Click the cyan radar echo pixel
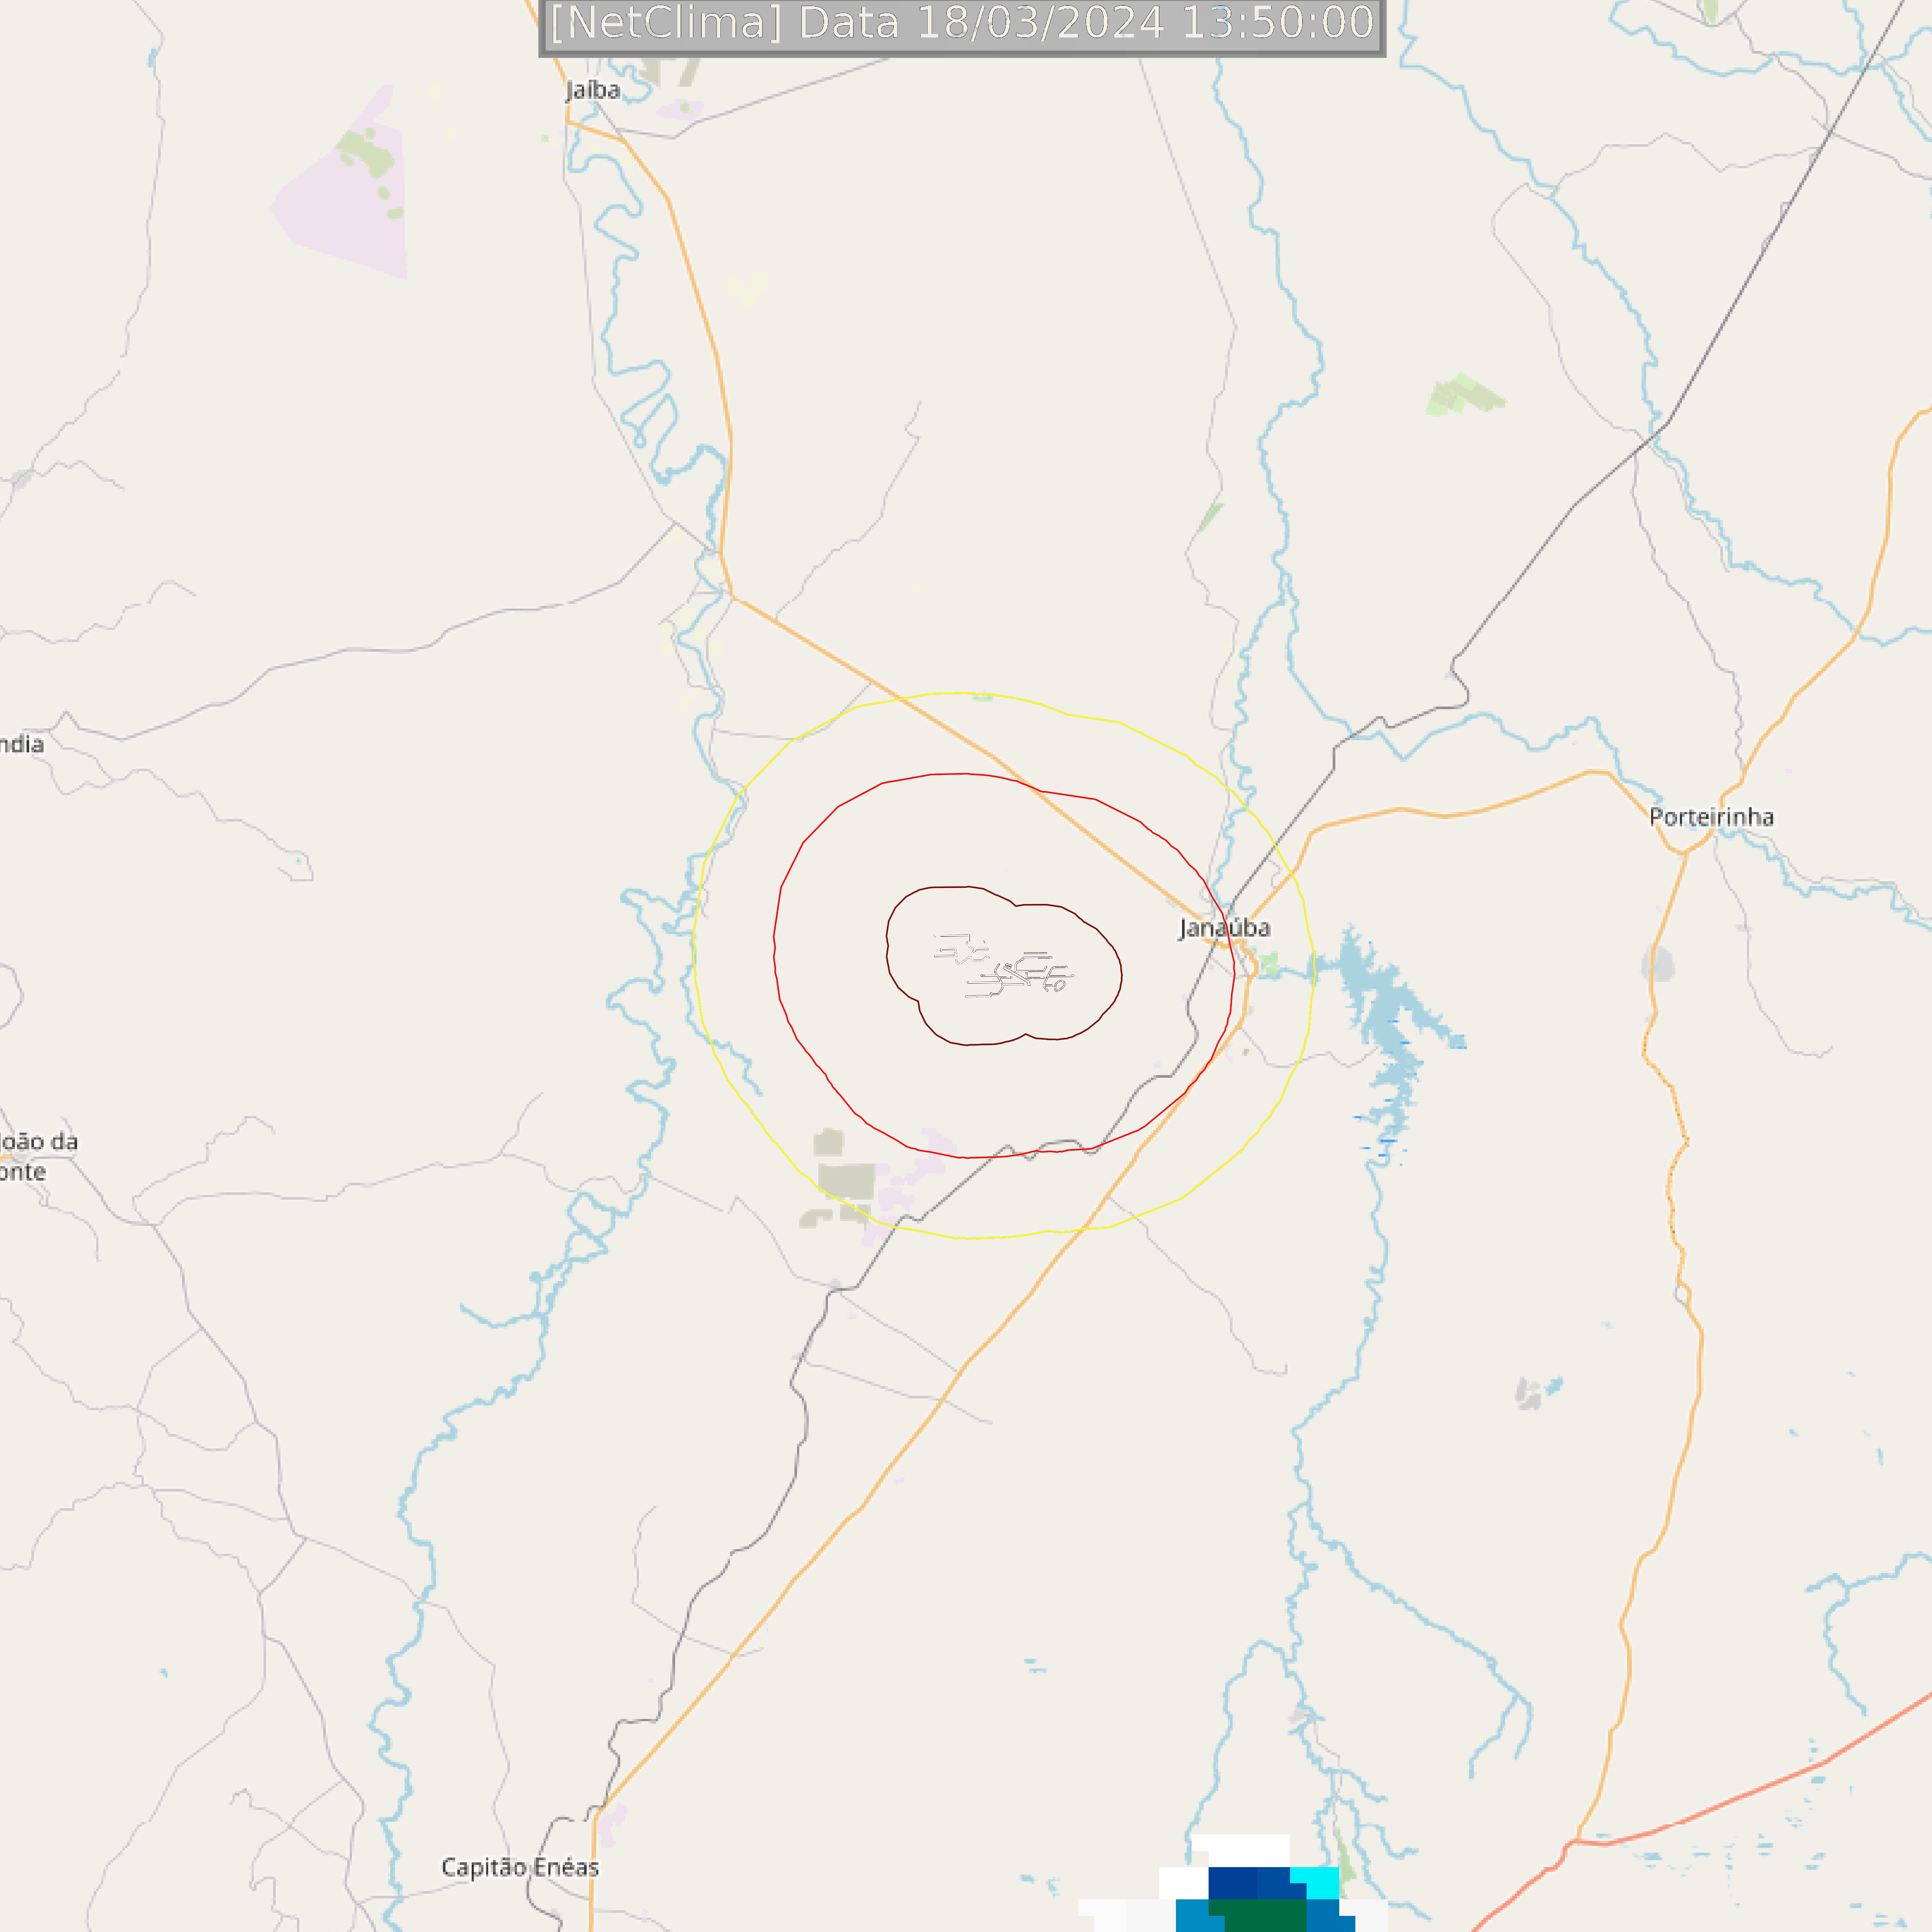1932x1932 pixels. click(x=1315, y=1881)
